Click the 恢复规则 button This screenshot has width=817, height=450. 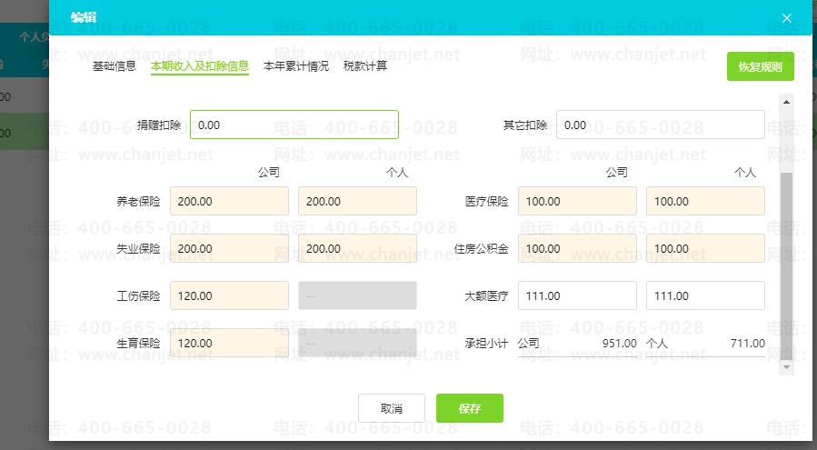tap(760, 66)
